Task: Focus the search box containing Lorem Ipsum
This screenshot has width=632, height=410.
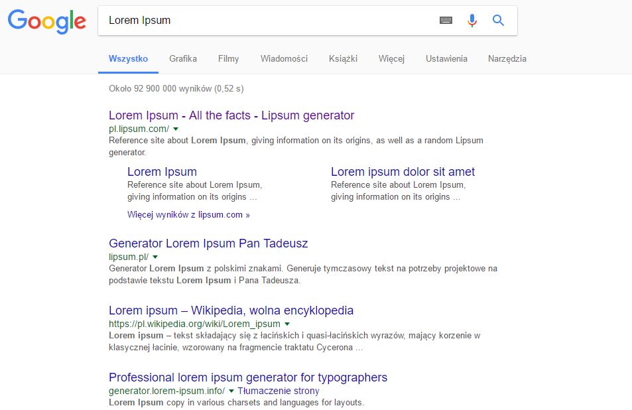Action: (x=308, y=21)
